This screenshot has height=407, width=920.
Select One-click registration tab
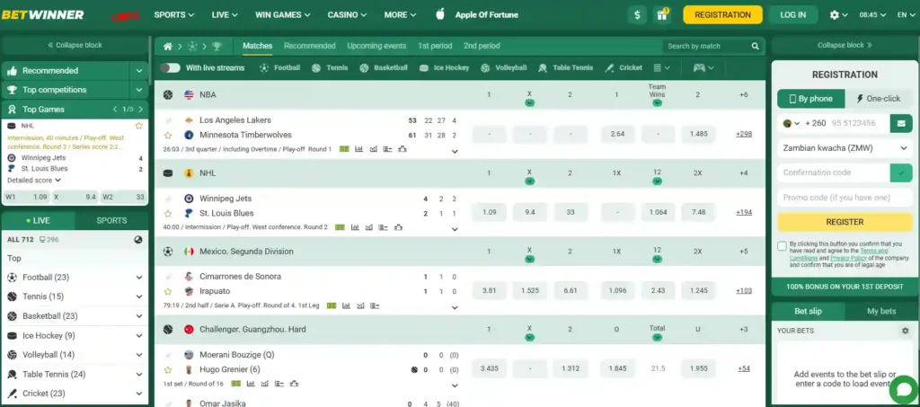(879, 99)
